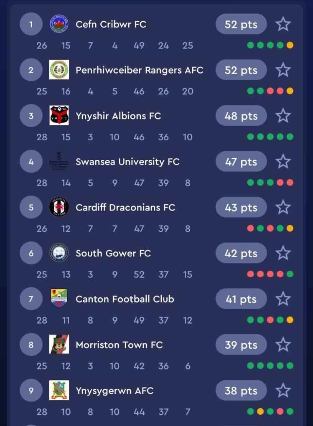Open Swansea University FC team name

(x=127, y=162)
